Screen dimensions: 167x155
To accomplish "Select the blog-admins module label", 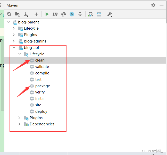I will (x=35, y=41).
